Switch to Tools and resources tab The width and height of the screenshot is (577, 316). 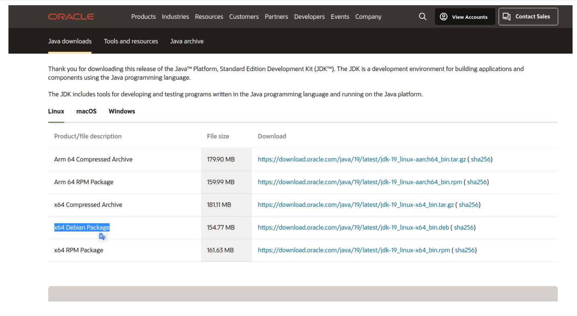click(131, 41)
